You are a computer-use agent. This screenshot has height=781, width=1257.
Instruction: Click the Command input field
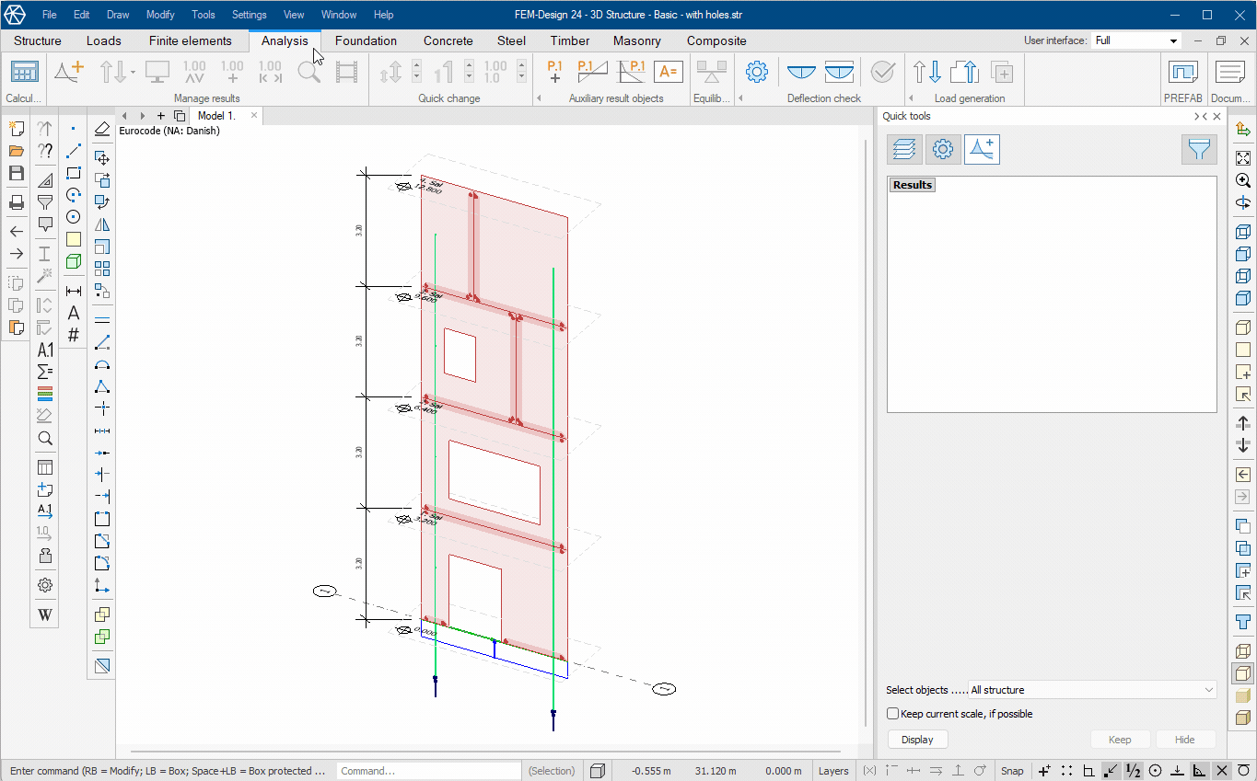[428, 771]
